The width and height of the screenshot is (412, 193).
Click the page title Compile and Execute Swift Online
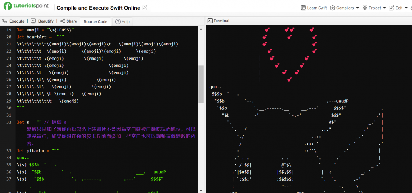pyautogui.click(x=98, y=8)
